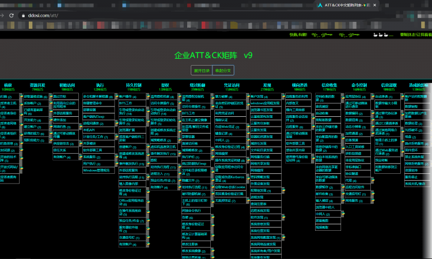
Task: Open folder icon beside 用户执行 (3)
Action: click(x=116, y=164)
